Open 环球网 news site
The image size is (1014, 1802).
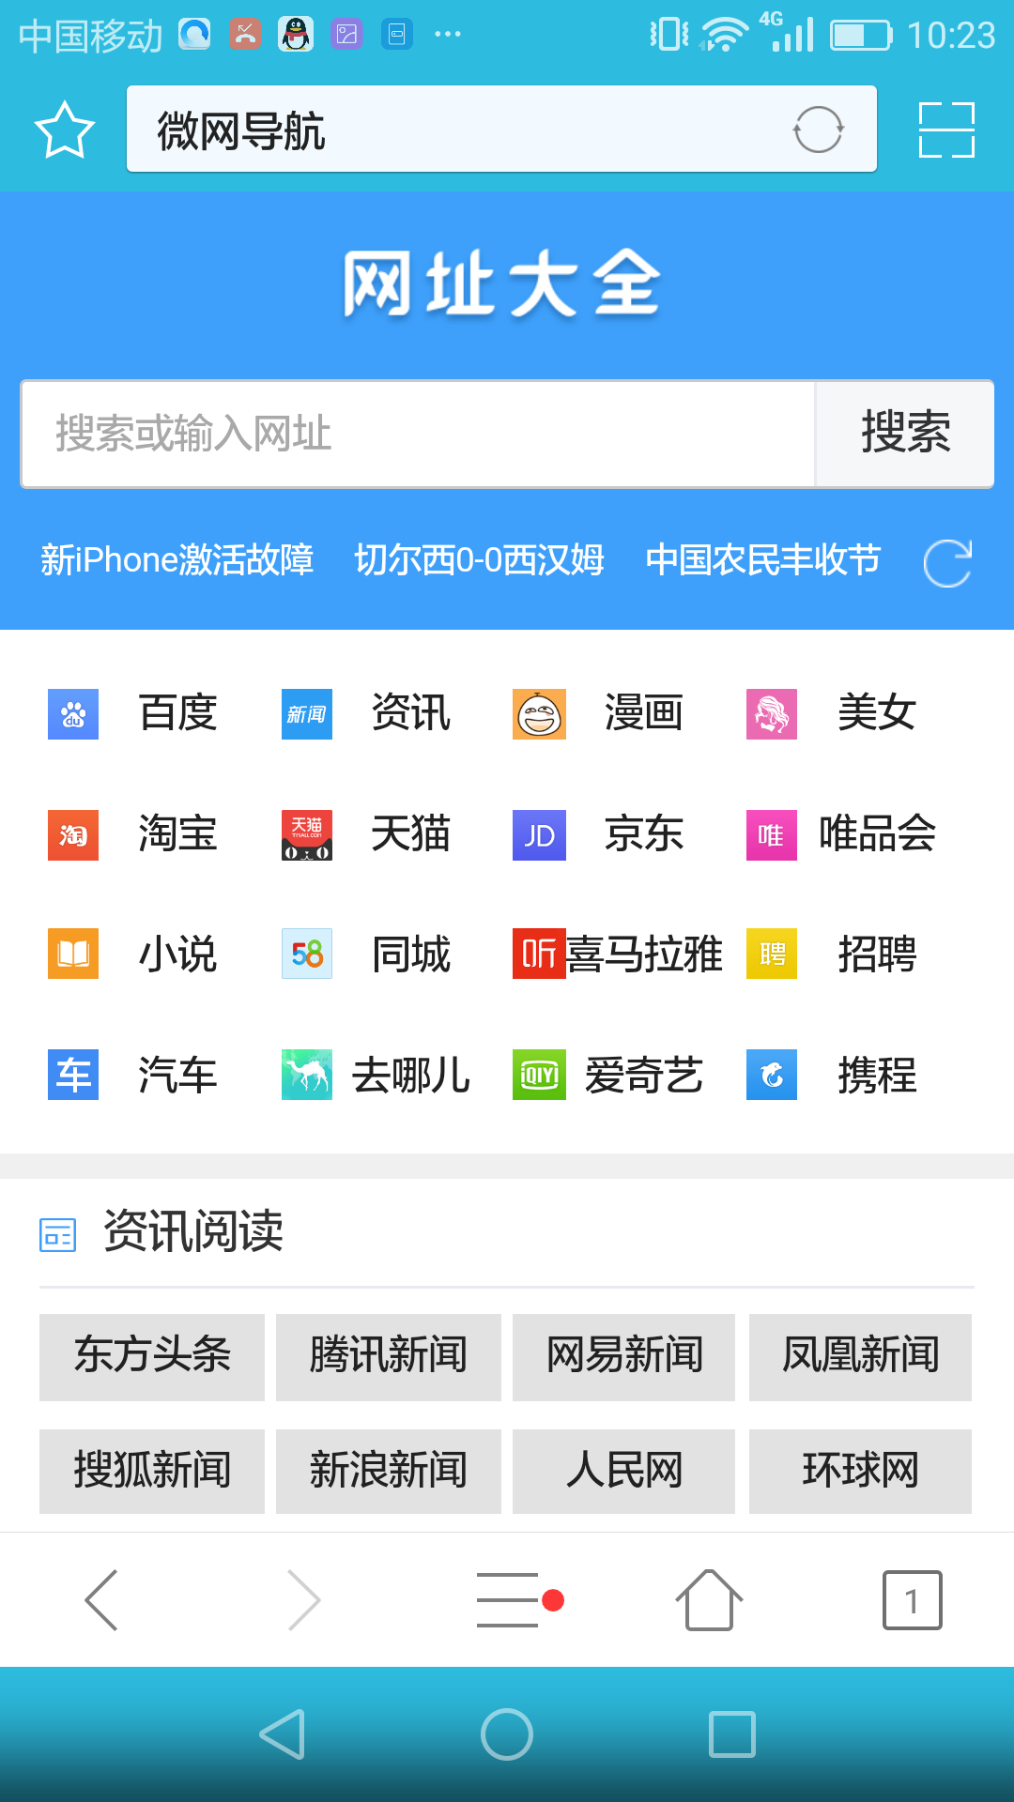tap(860, 1472)
